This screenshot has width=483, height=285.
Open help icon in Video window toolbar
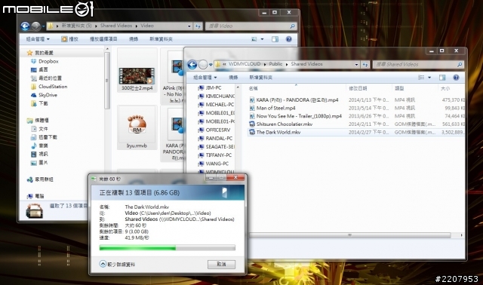pyautogui.click(x=288, y=39)
